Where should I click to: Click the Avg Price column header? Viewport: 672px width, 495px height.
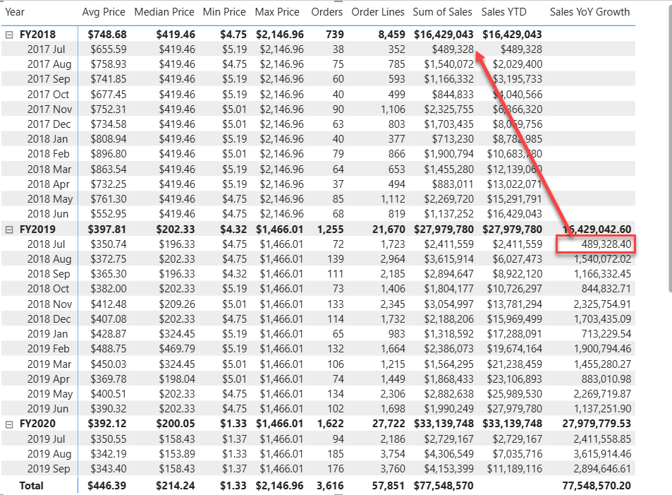(x=104, y=12)
